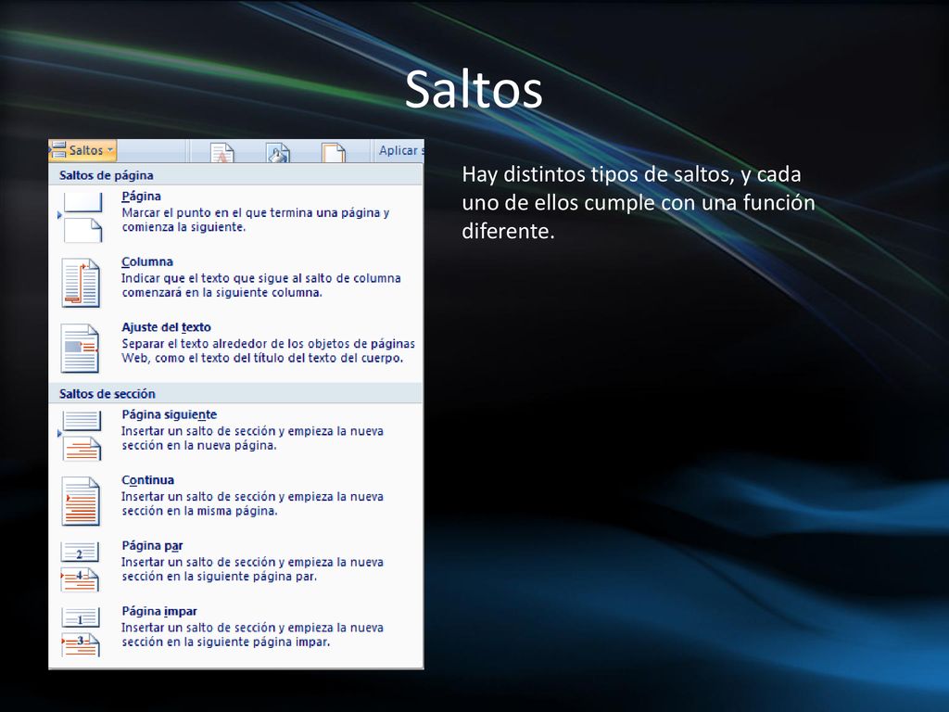Click the page color icon in ribbon
This screenshot has width=949, height=712.
(x=278, y=152)
